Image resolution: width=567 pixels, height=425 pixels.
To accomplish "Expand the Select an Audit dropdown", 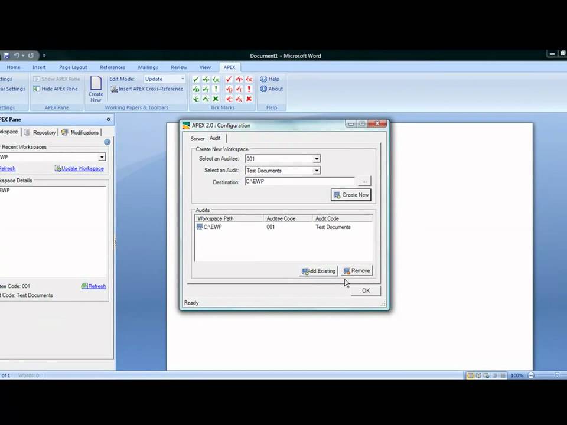I will tap(317, 170).
